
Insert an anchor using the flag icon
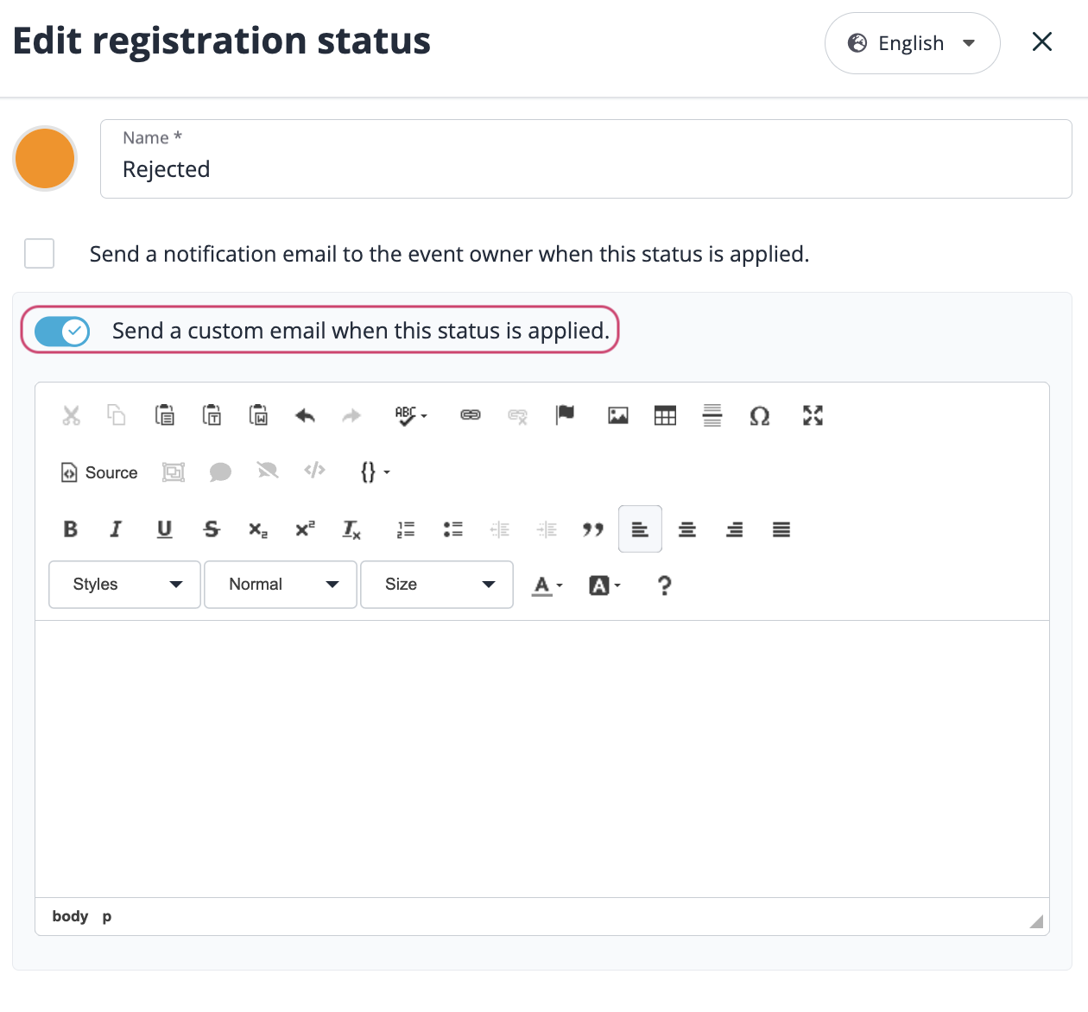(x=565, y=415)
